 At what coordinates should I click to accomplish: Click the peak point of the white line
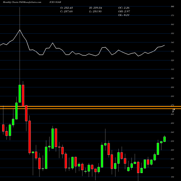pyautogui.click(x=20, y=30)
